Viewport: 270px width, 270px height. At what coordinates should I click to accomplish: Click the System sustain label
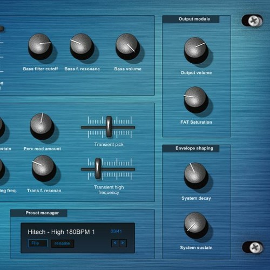196,248
